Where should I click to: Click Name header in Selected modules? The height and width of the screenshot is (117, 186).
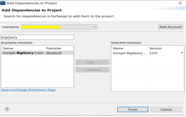pos(130,48)
